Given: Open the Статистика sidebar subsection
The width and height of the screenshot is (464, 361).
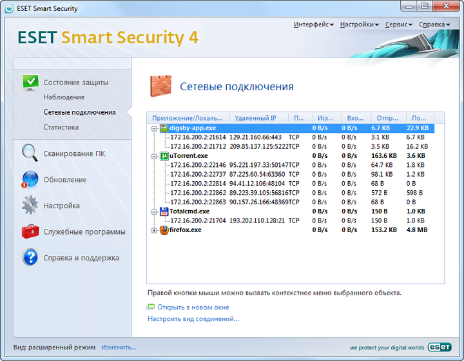Looking at the screenshot, I should tap(61, 127).
